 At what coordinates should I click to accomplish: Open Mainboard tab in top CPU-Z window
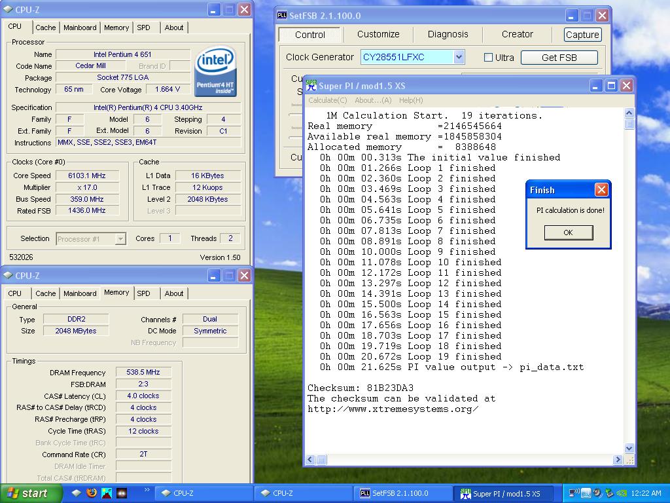[80, 28]
